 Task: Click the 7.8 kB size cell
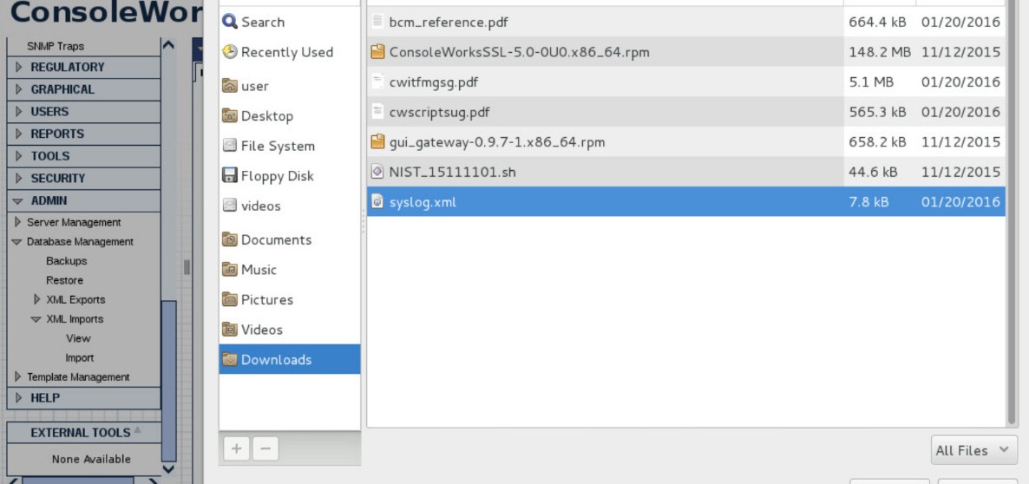coord(868,202)
